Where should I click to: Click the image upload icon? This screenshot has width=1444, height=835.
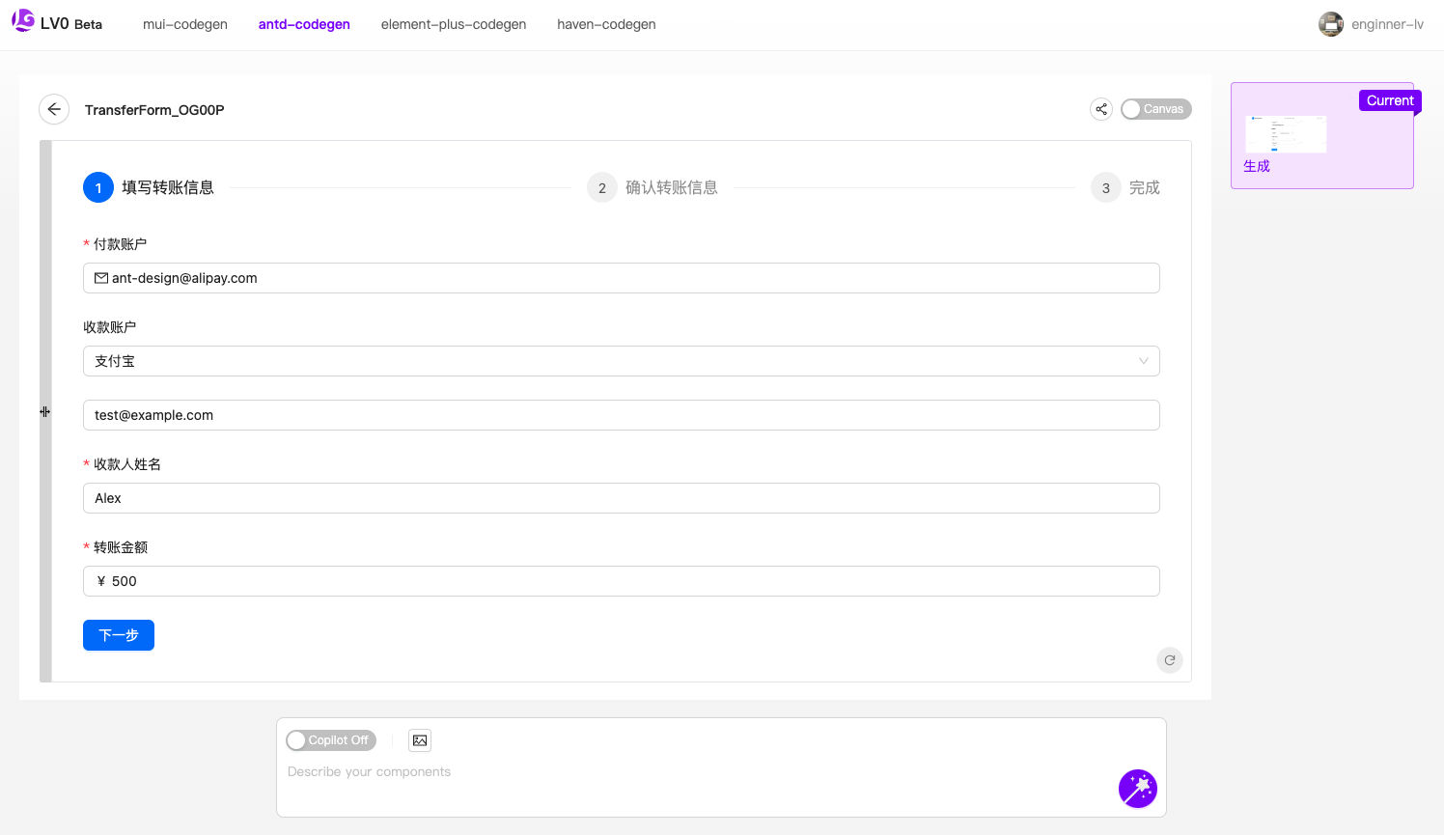click(420, 740)
